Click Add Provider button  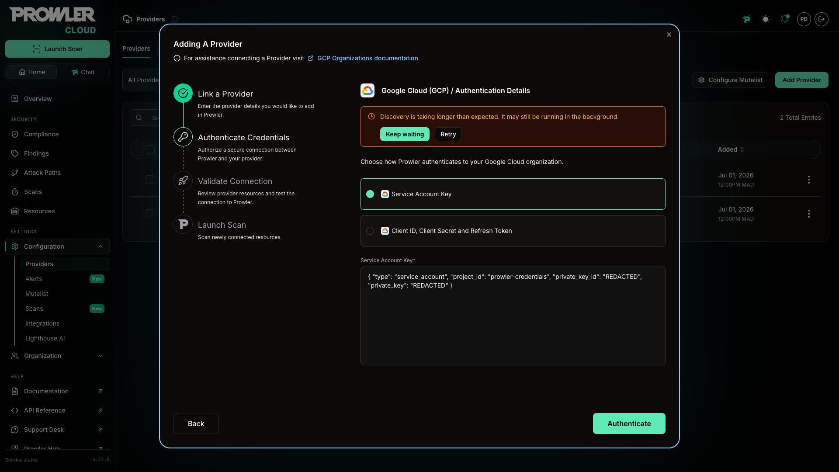pyautogui.click(x=802, y=80)
